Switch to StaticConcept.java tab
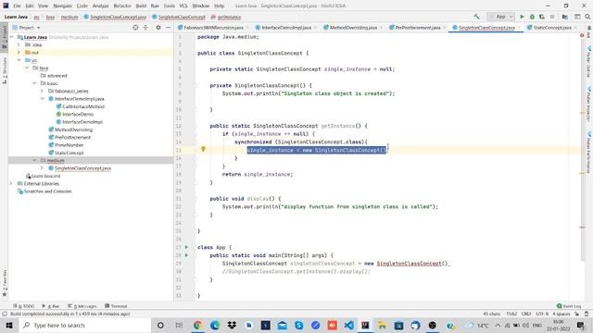The width and height of the screenshot is (593, 333). tap(552, 28)
